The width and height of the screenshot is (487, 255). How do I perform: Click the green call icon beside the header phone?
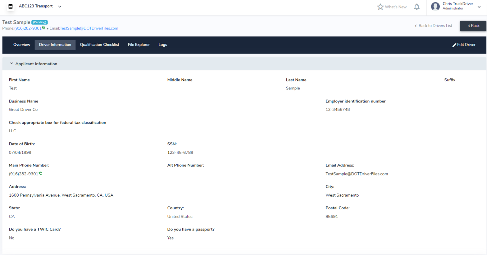(x=44, y=28)
